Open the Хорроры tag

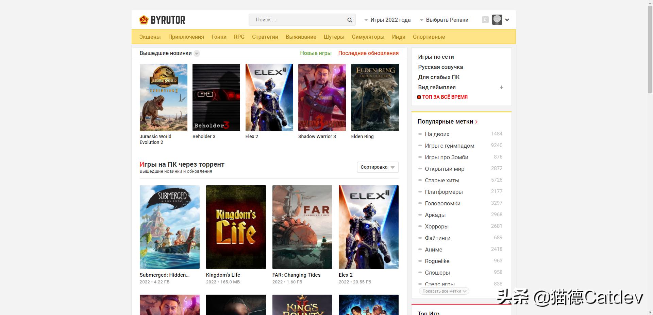click(x=436, y=226)
